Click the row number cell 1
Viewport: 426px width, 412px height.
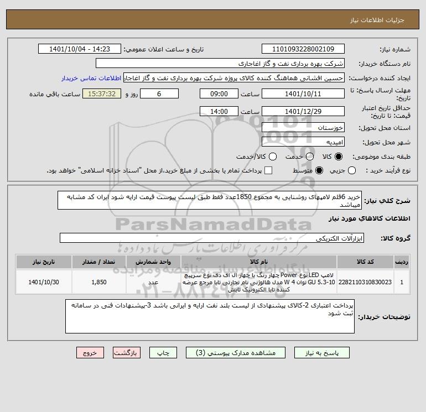tap(402, 282)
